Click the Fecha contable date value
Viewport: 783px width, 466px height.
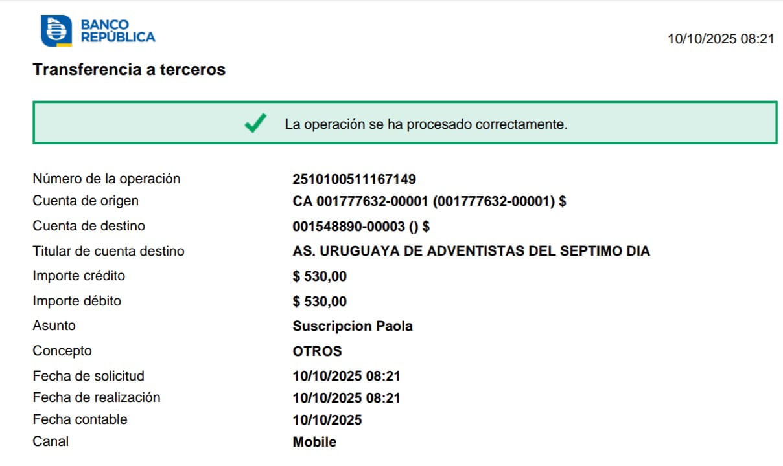(327, 420)
